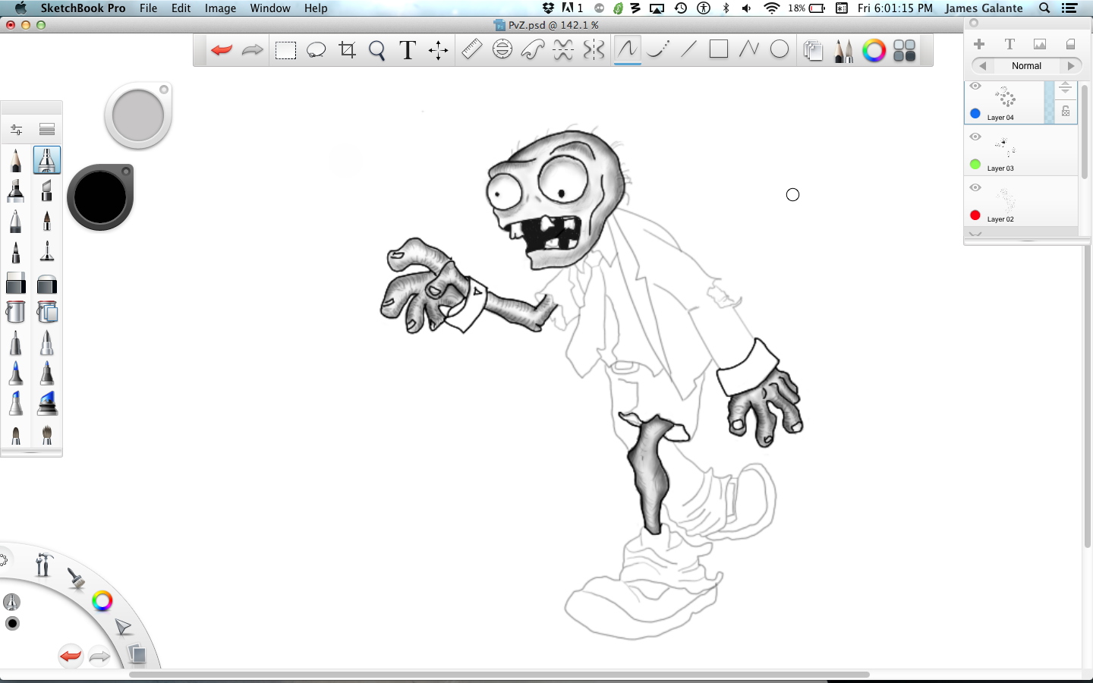Viewport: 1093px width, 683px height.
Task: Click the green color label of Layer 03
Action: [x=975, y=165]
